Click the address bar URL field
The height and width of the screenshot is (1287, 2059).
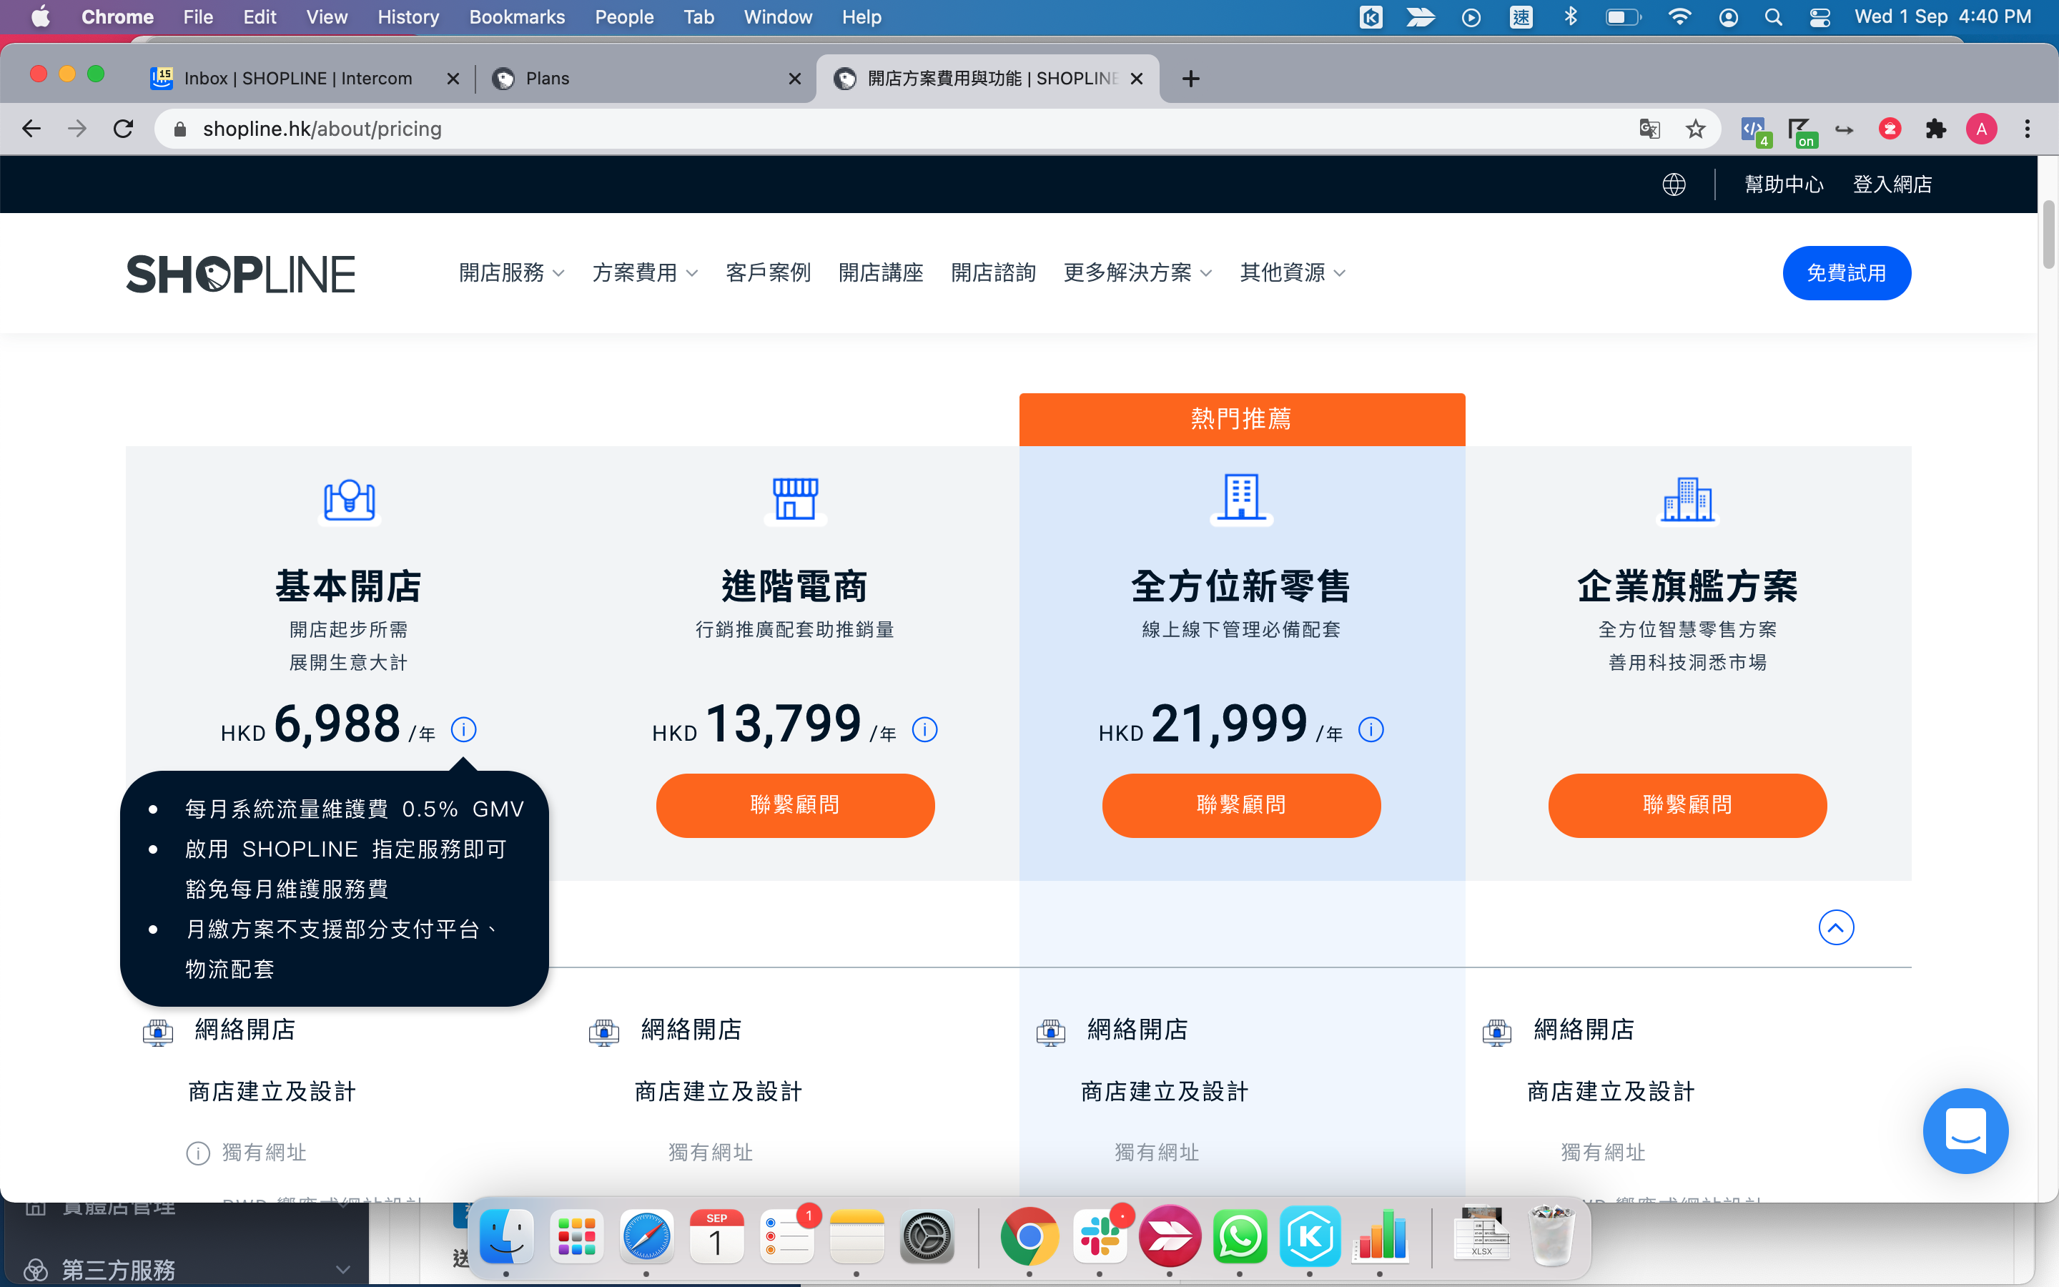pyautogui.click(x=851, y=129)
